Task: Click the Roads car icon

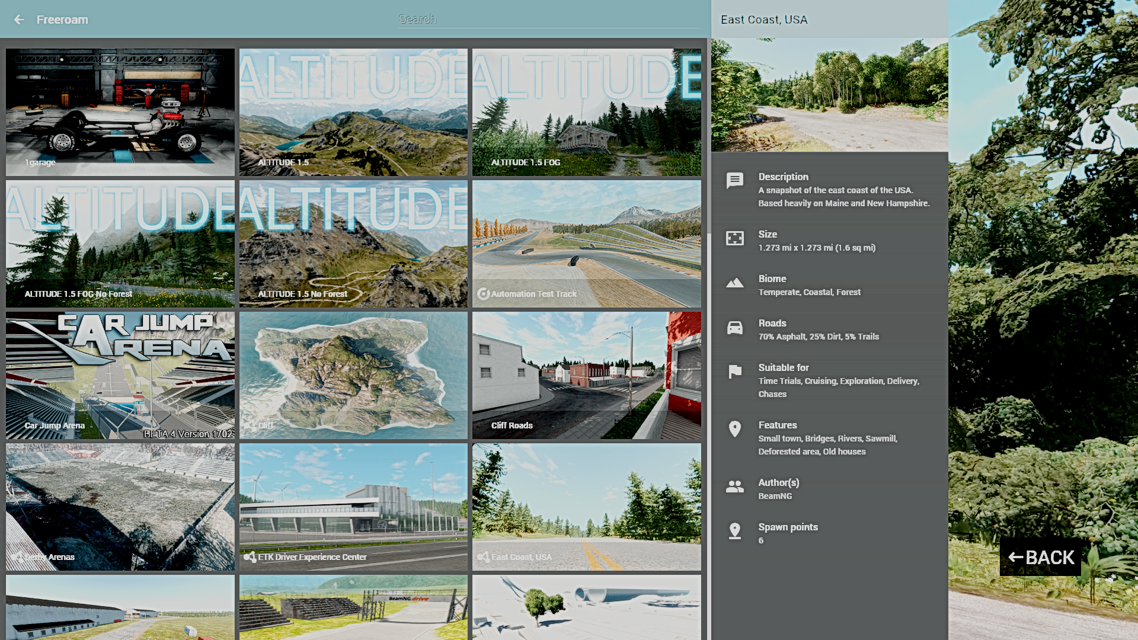Action: point(735,327)
